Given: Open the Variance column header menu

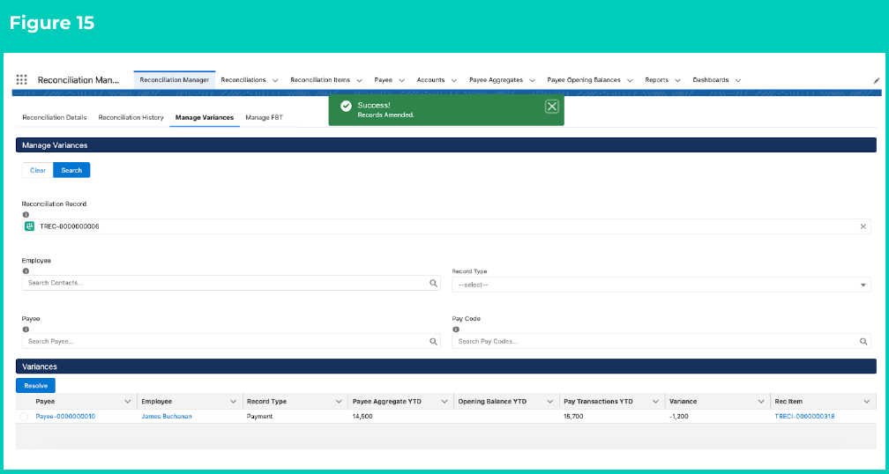Looking at the screenshot, I should (x=761, y=402).
